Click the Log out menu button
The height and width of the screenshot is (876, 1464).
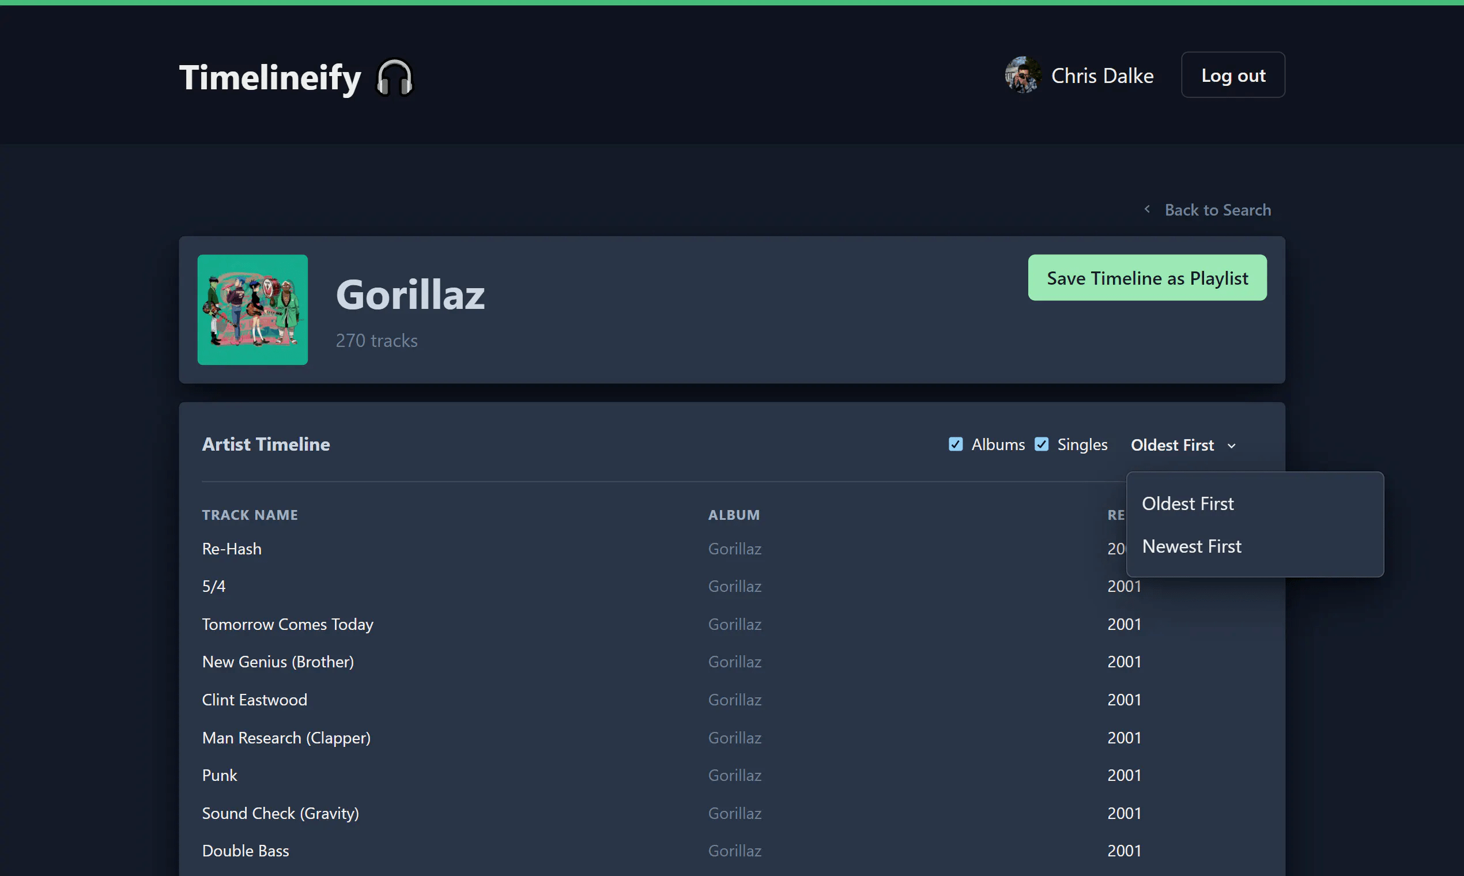pos(1233,74)
